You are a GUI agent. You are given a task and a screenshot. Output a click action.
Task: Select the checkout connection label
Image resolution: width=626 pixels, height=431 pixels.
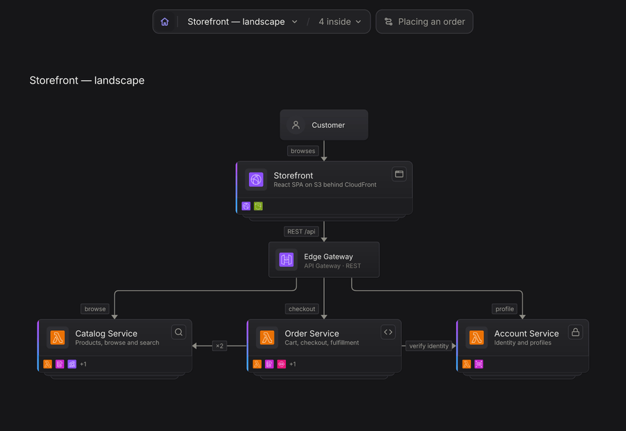click(302, 309)
